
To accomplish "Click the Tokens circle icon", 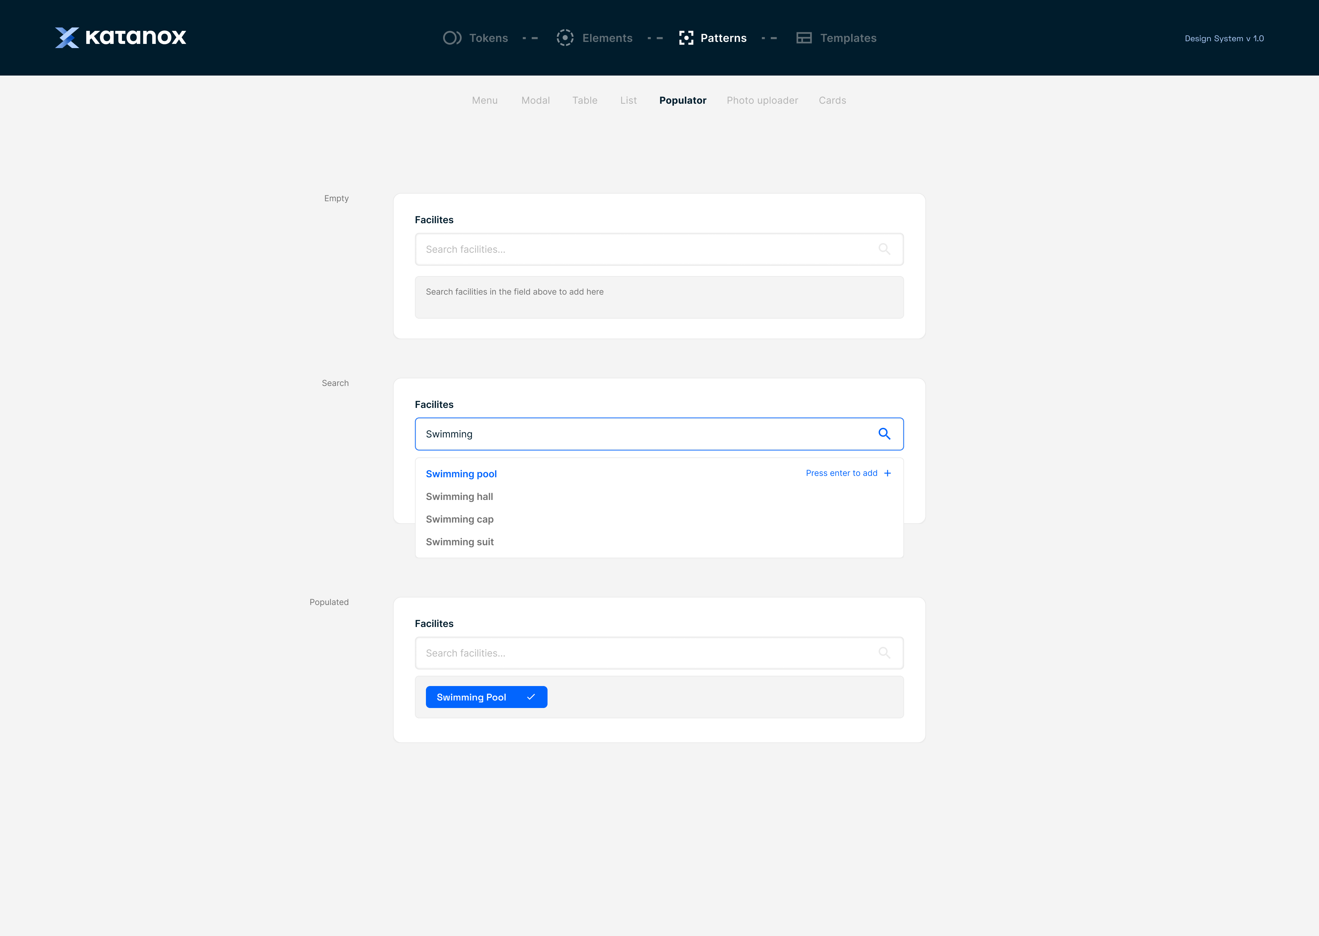I will pyautogui.click(x=452, y=38).
